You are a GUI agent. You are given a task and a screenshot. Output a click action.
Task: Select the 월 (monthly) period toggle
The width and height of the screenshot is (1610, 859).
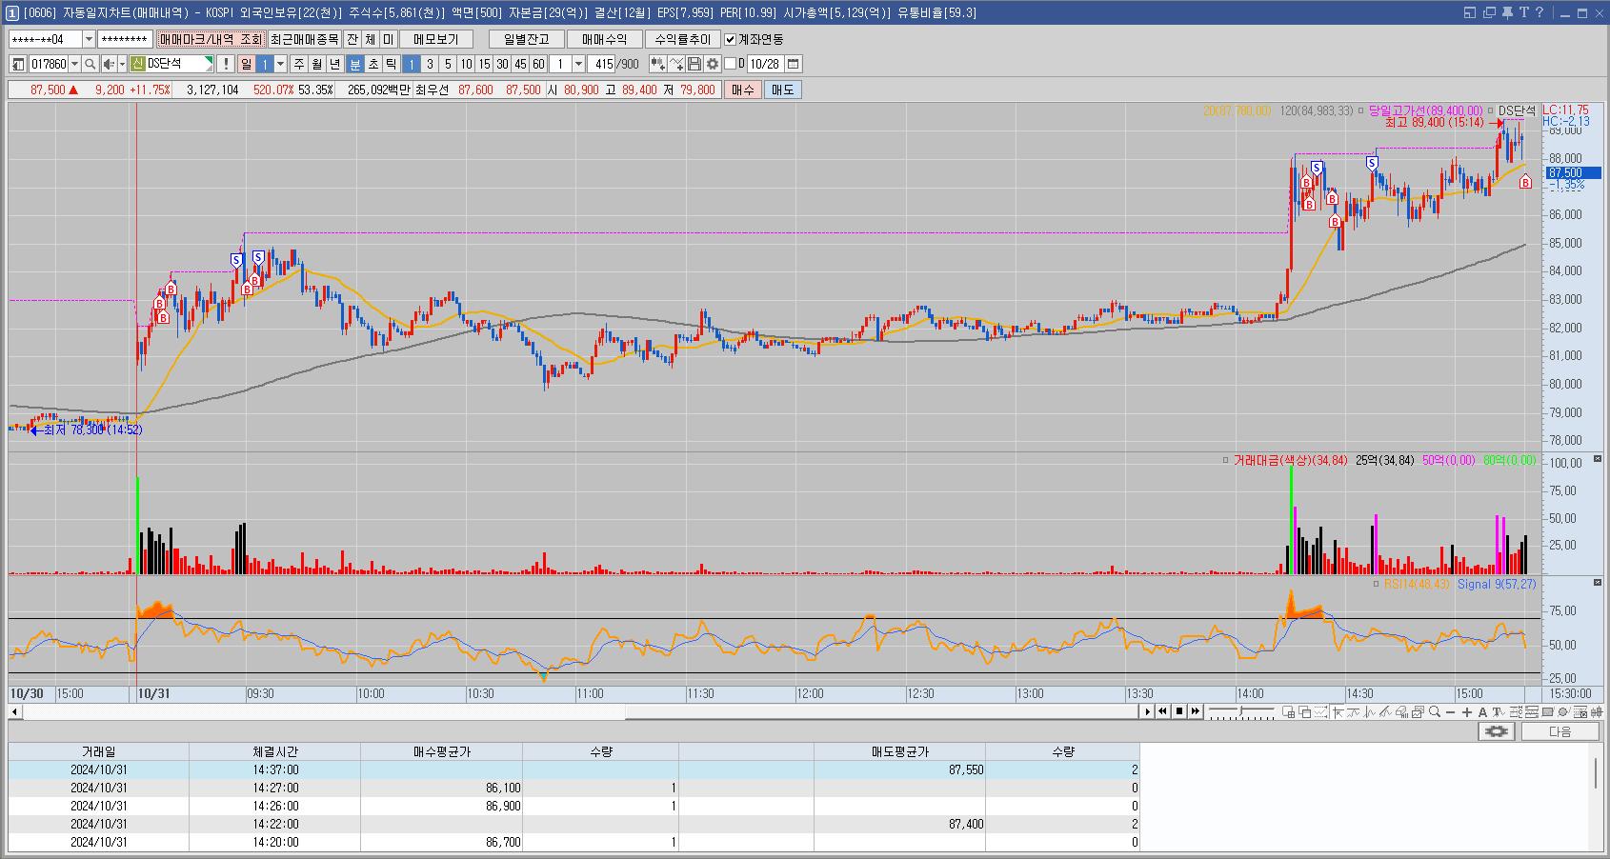pos(316,64)
